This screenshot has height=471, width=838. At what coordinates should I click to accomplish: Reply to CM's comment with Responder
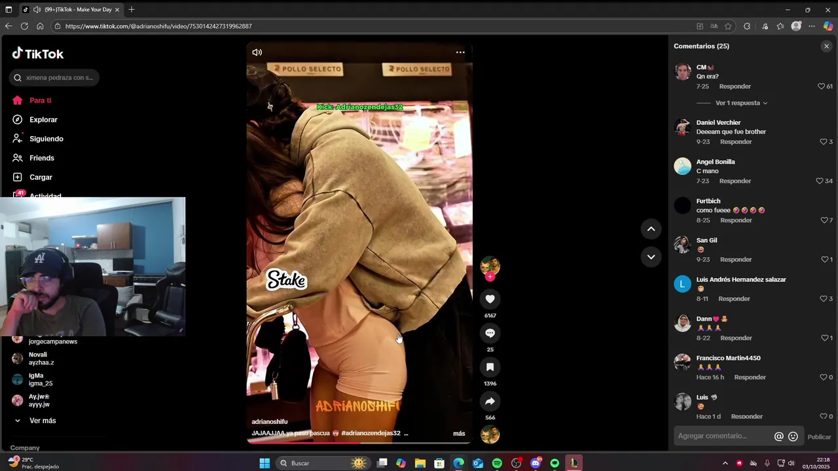(735, 86)
